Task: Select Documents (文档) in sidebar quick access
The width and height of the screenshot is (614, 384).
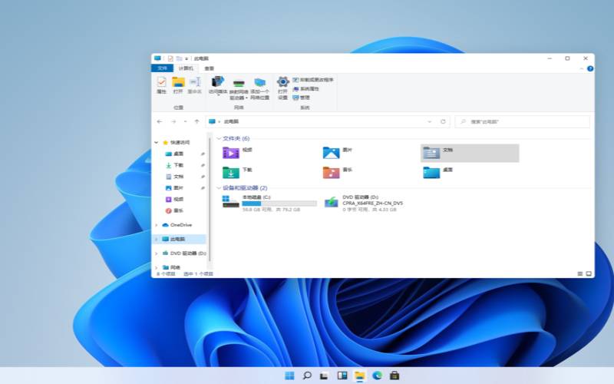Action: pos(179,177)
